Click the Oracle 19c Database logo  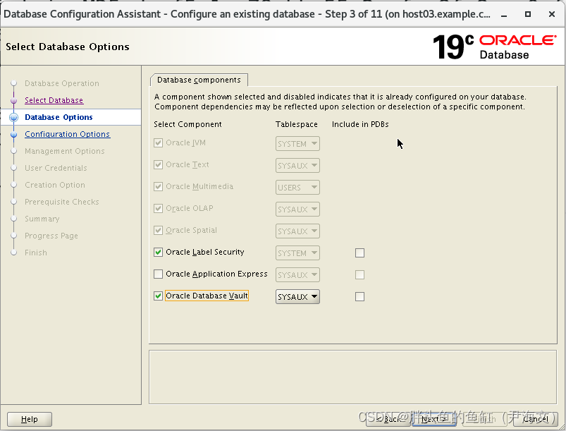(x=495, y=47)
